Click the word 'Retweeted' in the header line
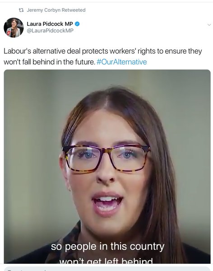 point(74,10)
